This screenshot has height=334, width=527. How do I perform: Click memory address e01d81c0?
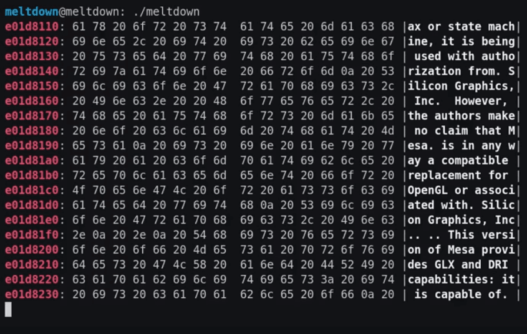pyautogui.click(x=32, y=190)
